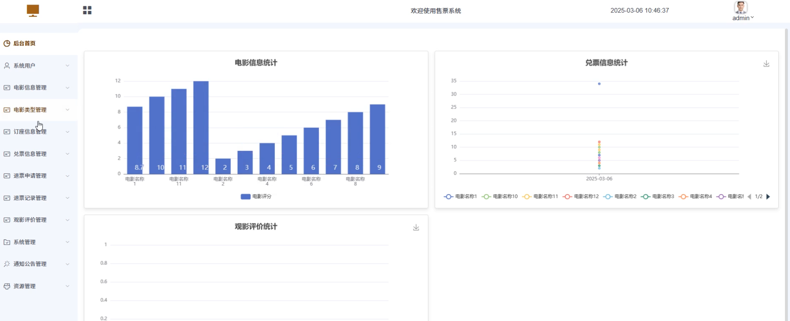This screenshot has width=790, height=321.
Task: Go to next legend page arrow
Action: point(768,197)
